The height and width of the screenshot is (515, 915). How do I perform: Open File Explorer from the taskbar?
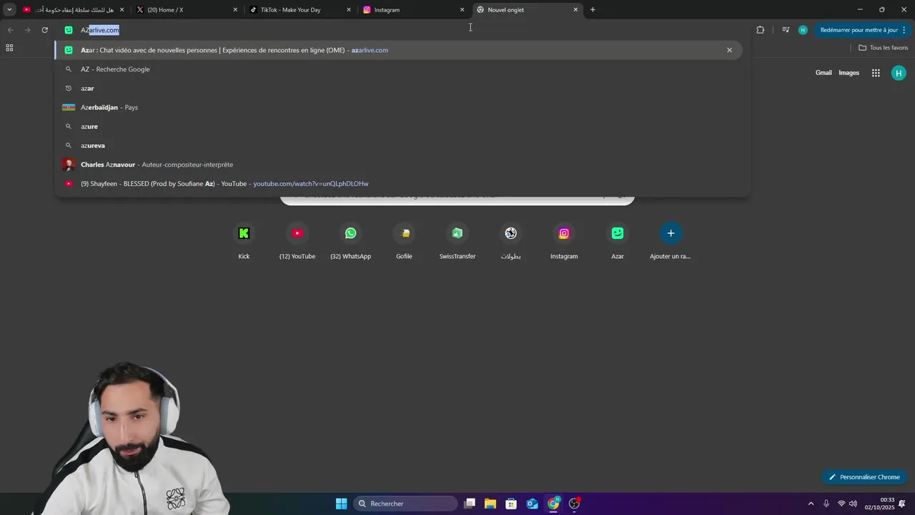(490, 504)
